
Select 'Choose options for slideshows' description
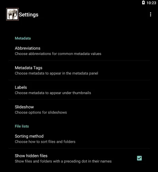41,112
